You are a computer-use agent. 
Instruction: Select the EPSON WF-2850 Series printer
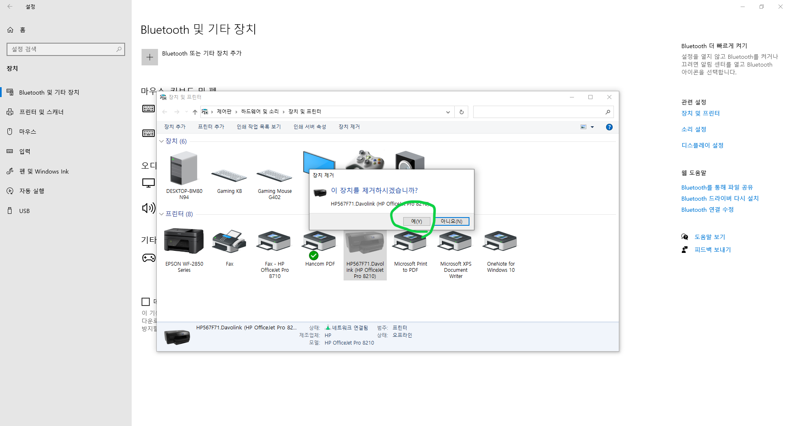coord(184,250)
